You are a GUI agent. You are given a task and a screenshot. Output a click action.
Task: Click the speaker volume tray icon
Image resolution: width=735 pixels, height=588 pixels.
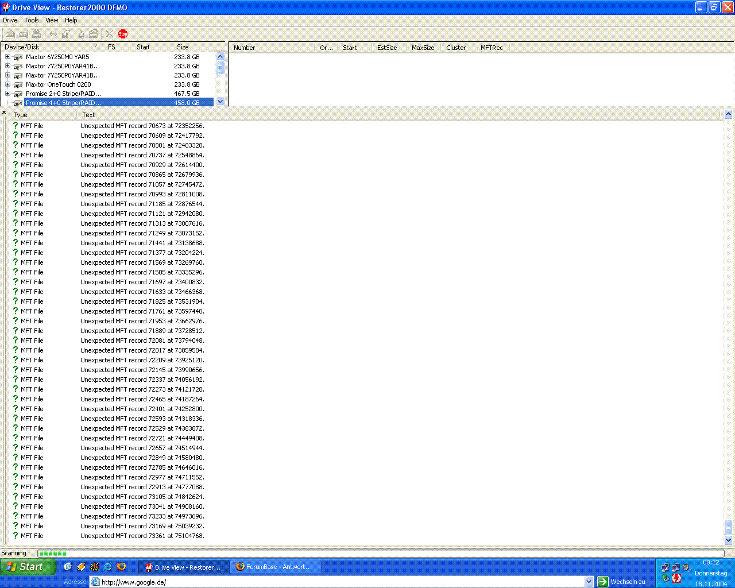(687, 567)
